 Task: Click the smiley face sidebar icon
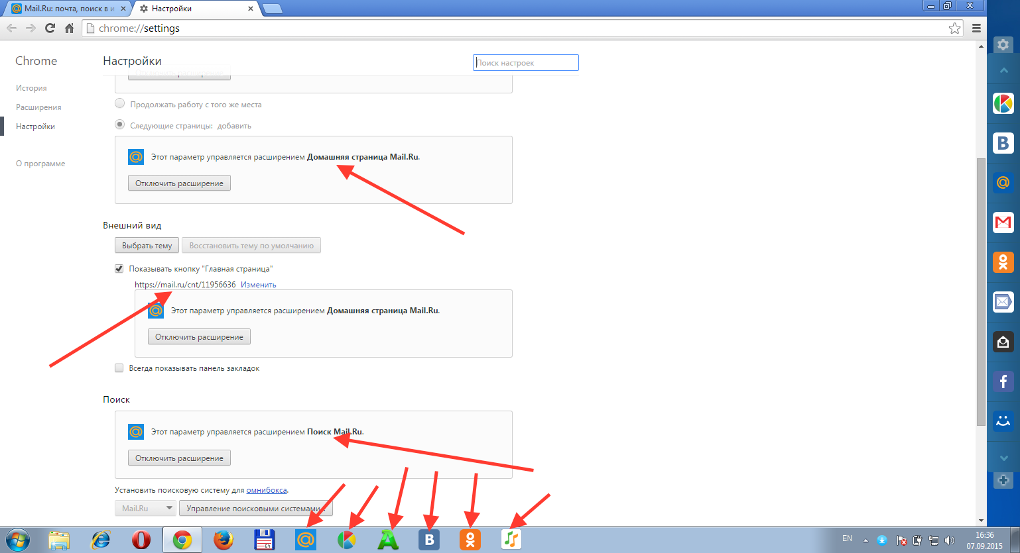1003,421
